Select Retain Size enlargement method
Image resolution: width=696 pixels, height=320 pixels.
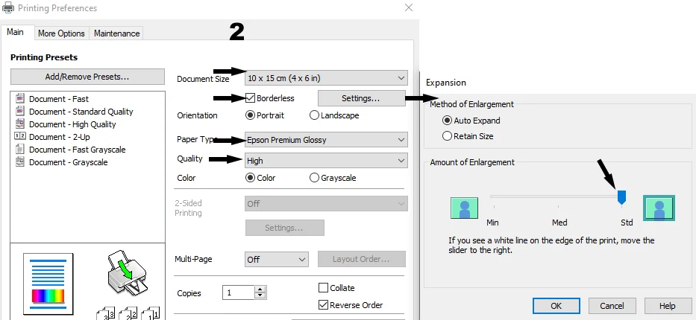(448, 136)
